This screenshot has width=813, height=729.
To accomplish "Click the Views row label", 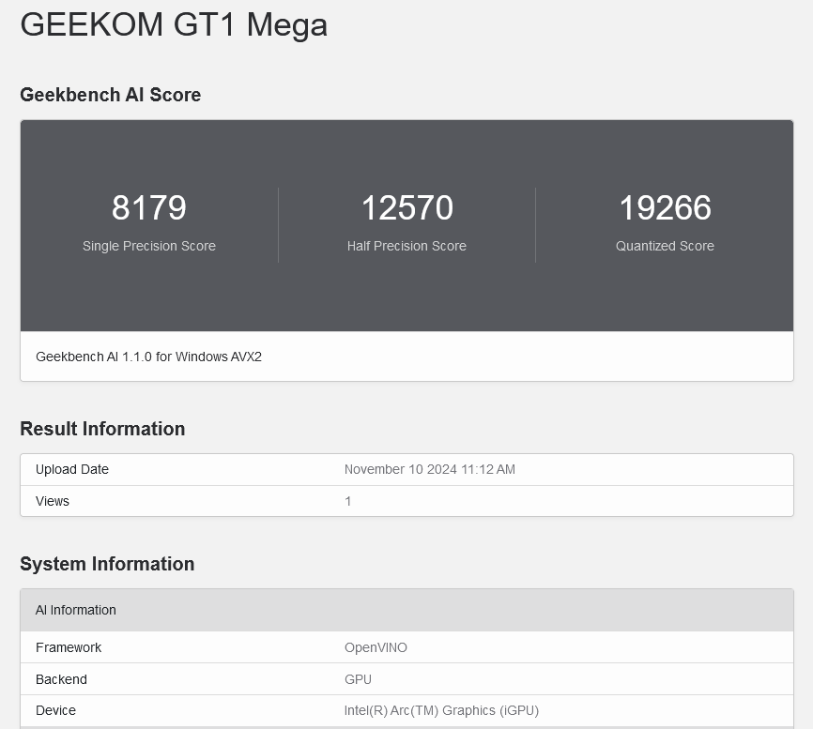I will point(53,501).
